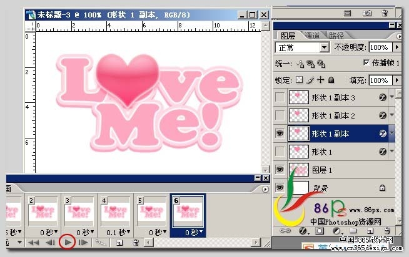Click layer style icon on 形状 1 副本 2
The width and height of the screenshot is (409, 257).
[383, 115]
